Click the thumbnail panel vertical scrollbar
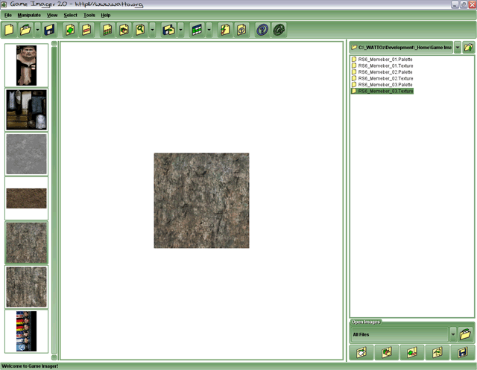 pos(54,200)
